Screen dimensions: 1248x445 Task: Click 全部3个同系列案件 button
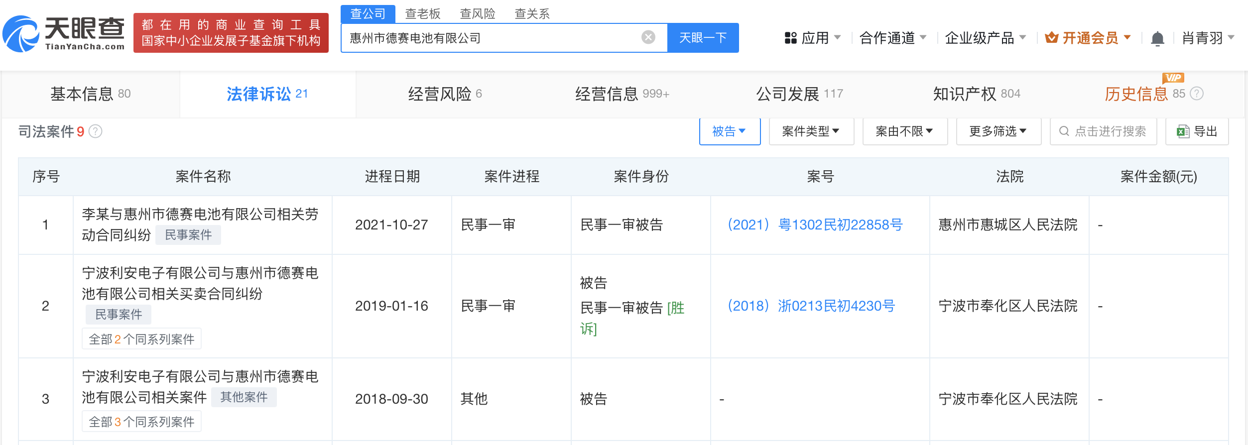141,422
